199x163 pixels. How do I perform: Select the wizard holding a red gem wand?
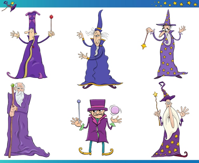31,45
